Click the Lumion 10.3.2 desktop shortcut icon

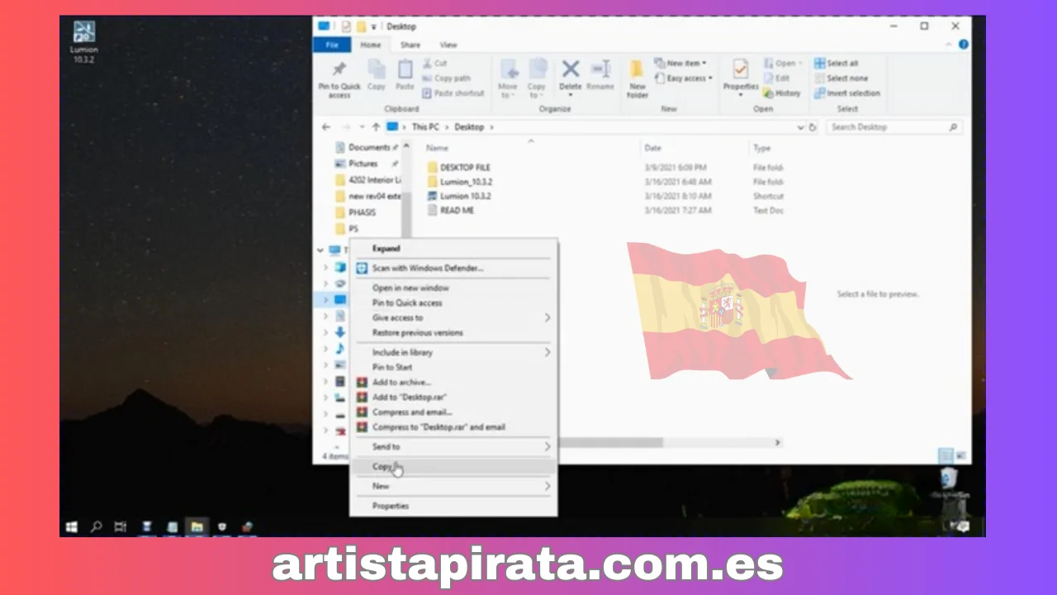84,42
